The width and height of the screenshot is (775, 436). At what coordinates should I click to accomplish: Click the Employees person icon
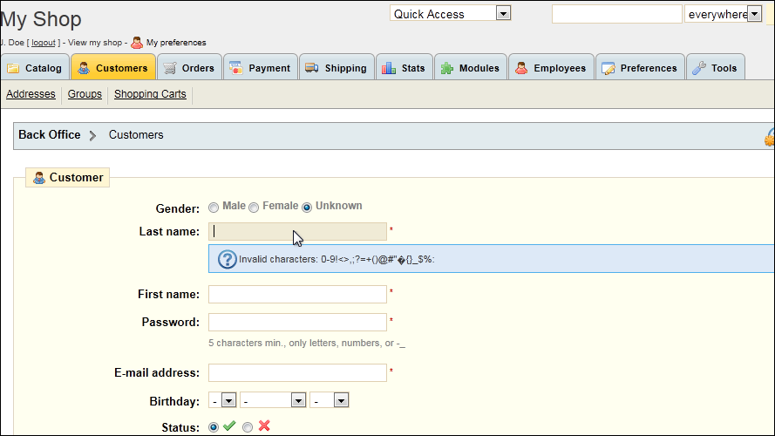(x=521, y=68)
